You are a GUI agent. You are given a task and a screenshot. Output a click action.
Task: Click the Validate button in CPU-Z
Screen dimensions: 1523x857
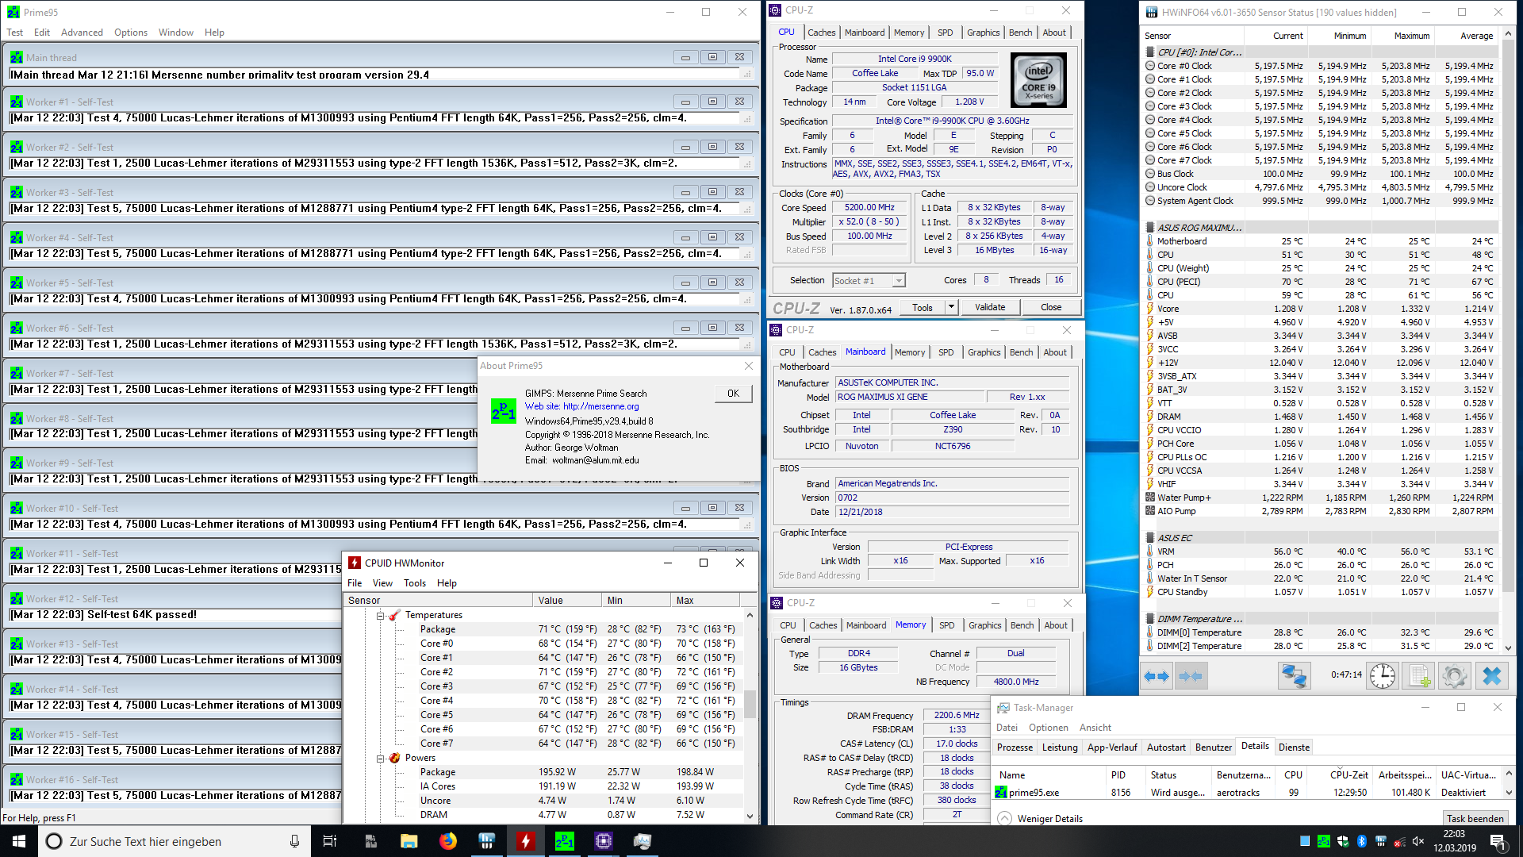click(989, 307)
